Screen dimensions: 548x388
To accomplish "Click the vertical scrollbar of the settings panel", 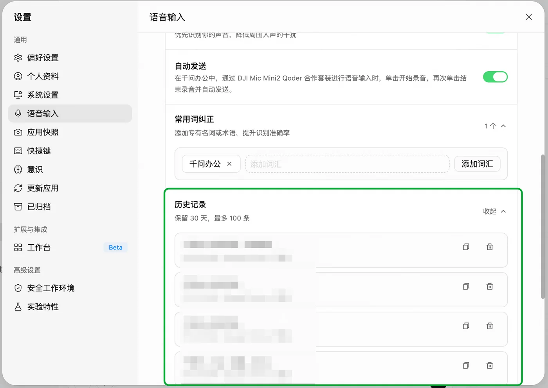I will coord(543,226).
